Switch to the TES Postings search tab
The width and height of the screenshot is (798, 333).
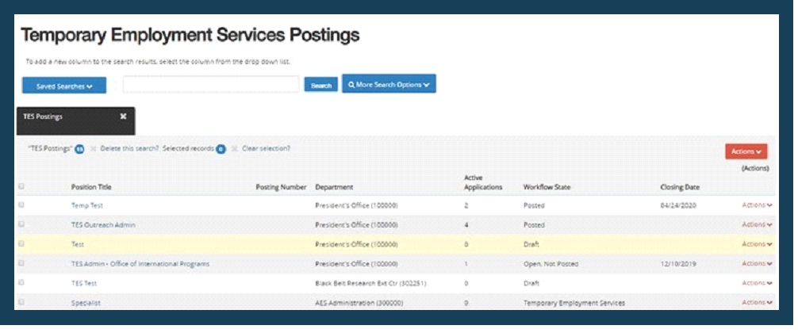(x=44, y=117)
